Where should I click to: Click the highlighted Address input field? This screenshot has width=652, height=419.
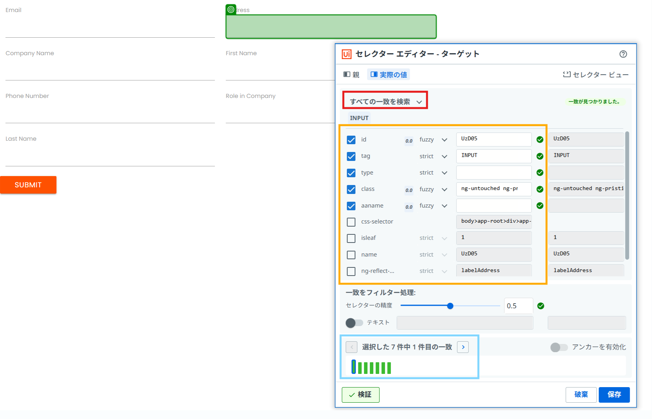tap(331, 27)
